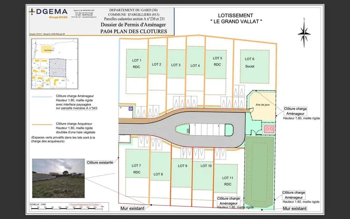Click the "RDC" text under LOT 1
The image size is (350, 219).
(x=136, y=67)
